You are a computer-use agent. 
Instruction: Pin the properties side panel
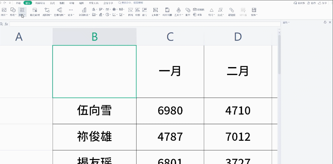pyautogui.click(x=325, y=22)
